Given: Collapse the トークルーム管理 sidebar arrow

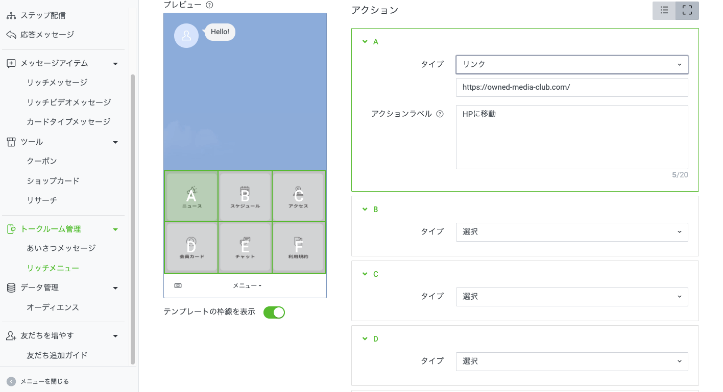Looking at the screenshot, I should coord(115,229).
